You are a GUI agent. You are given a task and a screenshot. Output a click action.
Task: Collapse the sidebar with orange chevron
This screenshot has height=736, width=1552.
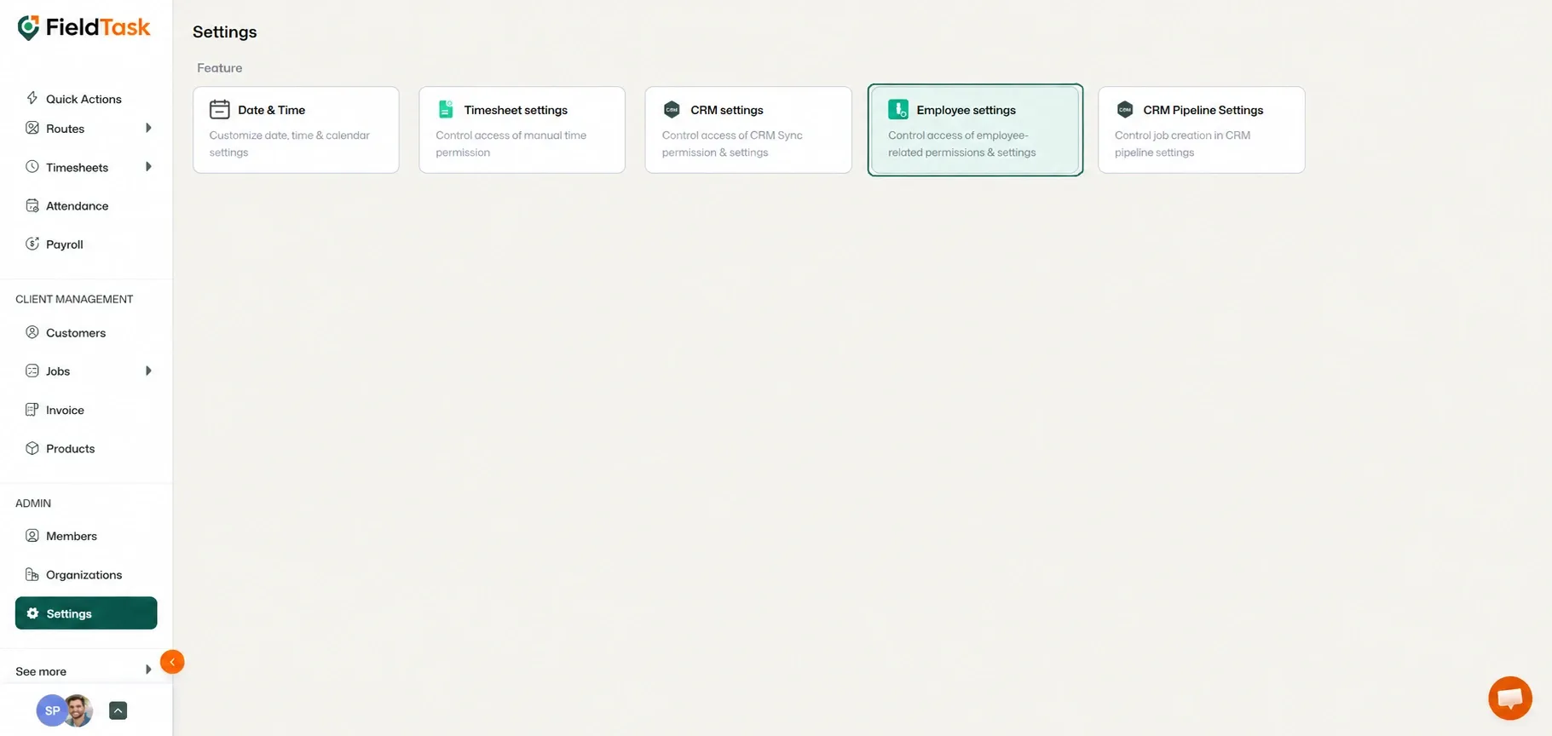172,662
